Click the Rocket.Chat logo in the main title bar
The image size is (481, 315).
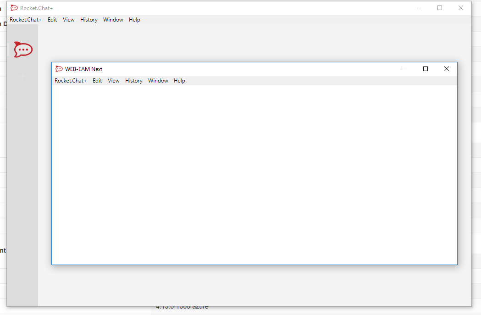click(x=14, y=7)
